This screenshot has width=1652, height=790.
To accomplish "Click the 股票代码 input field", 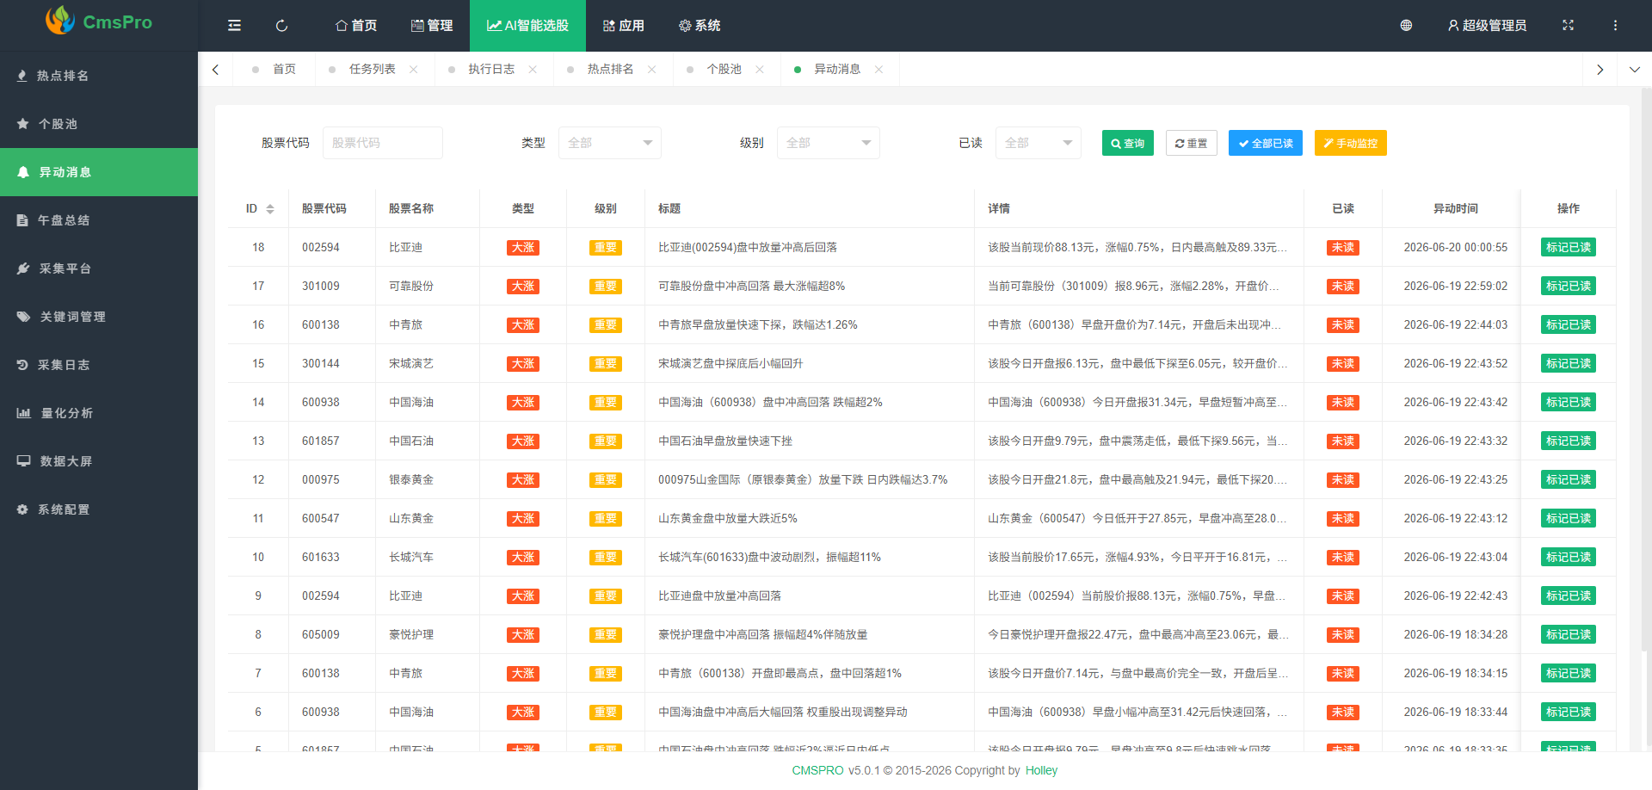I will (x=383, y=143).
